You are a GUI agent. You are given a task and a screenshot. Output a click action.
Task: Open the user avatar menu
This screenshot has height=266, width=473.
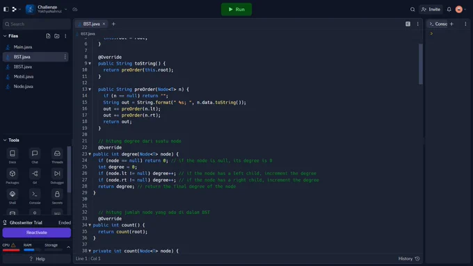460,9
